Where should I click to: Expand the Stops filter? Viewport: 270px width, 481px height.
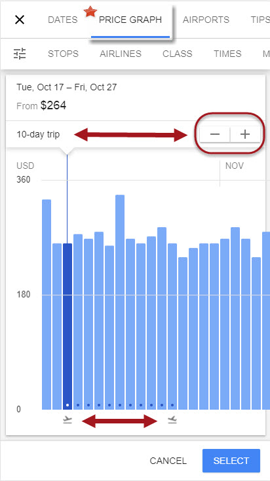point(63,54)
